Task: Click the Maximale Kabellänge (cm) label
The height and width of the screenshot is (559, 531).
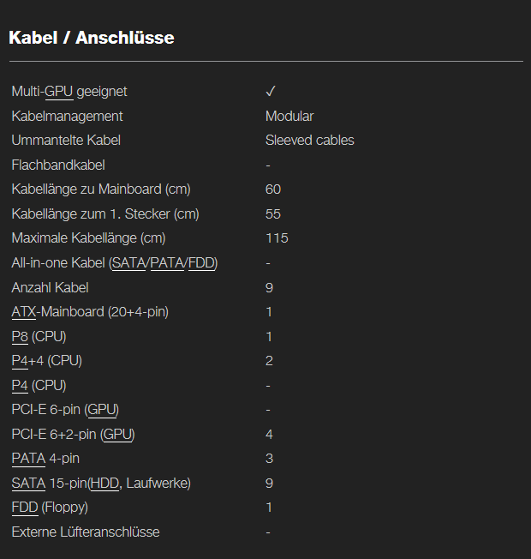Action: pos(88,238)
